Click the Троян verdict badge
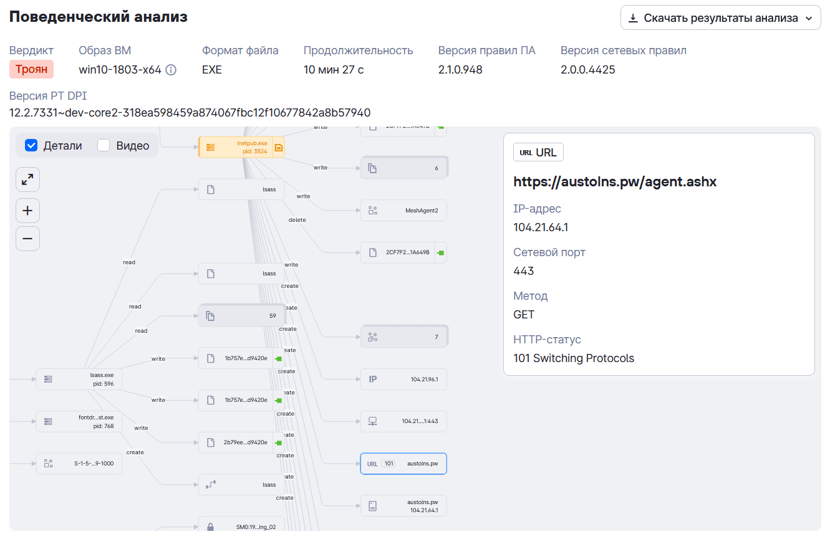The image size is (835, 539). [32, 69]
